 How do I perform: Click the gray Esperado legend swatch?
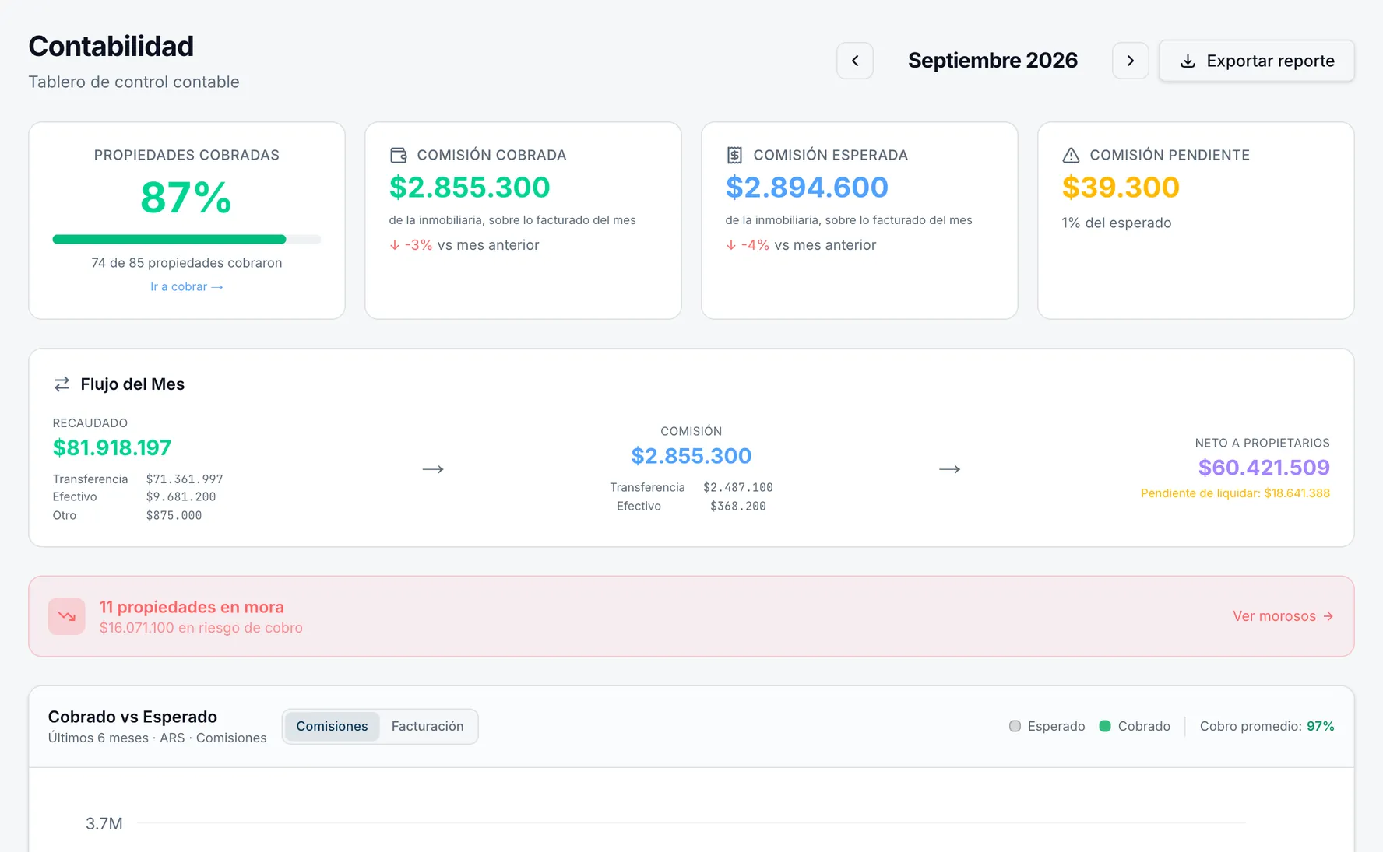pos(1015,726)
